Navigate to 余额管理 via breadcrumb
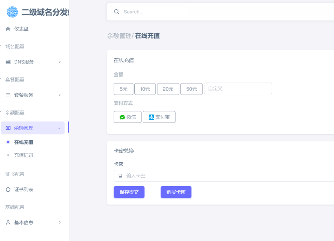 click(x=119, y=36)
